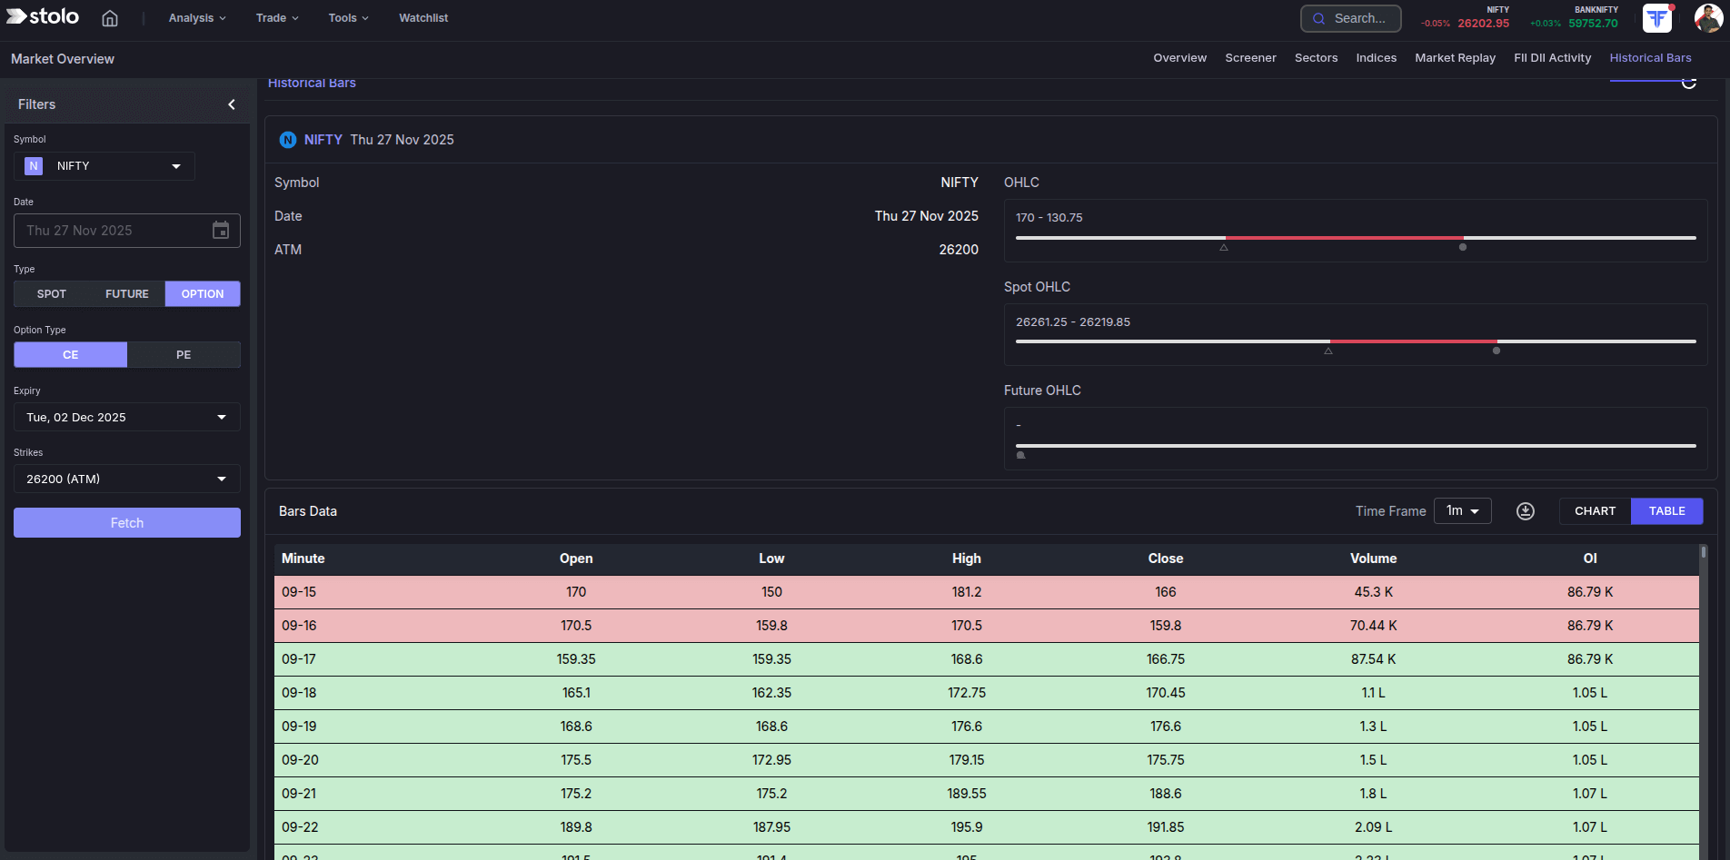Open the Time Frame 1m dropdown
Screen dimensions: 1730x860
pyautogui.click(x=1462, y=510)
